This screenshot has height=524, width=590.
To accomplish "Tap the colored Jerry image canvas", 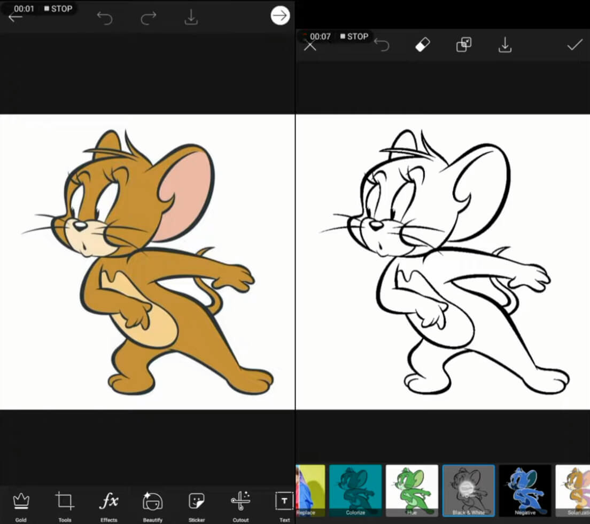I will [147, 262].
